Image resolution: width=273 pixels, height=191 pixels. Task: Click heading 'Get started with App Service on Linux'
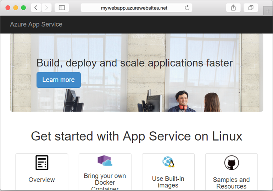[x=136, y=136]
